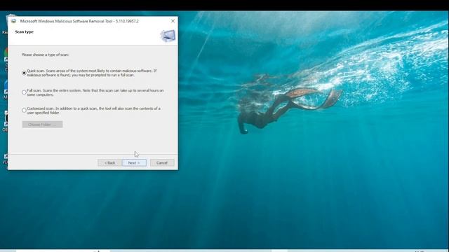Click the Customized scan description text

click(93, 111)
